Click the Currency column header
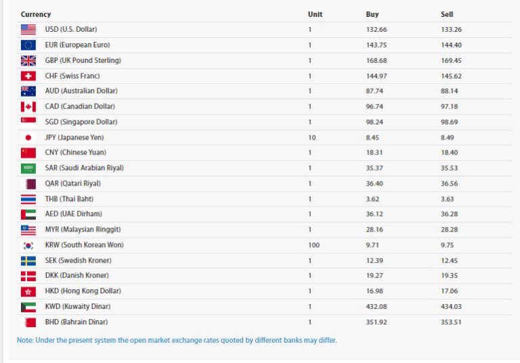520x363 pixels. click(x=36, y=14)
